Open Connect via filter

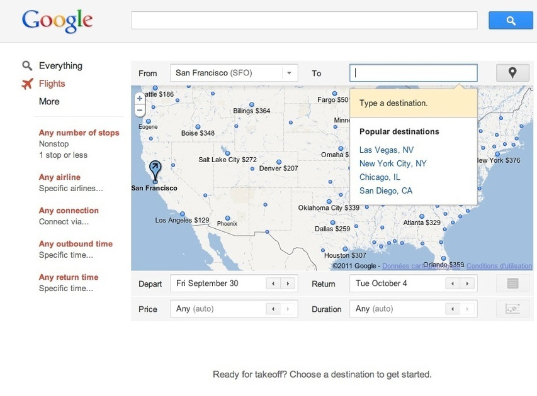[x=64, y=222]
